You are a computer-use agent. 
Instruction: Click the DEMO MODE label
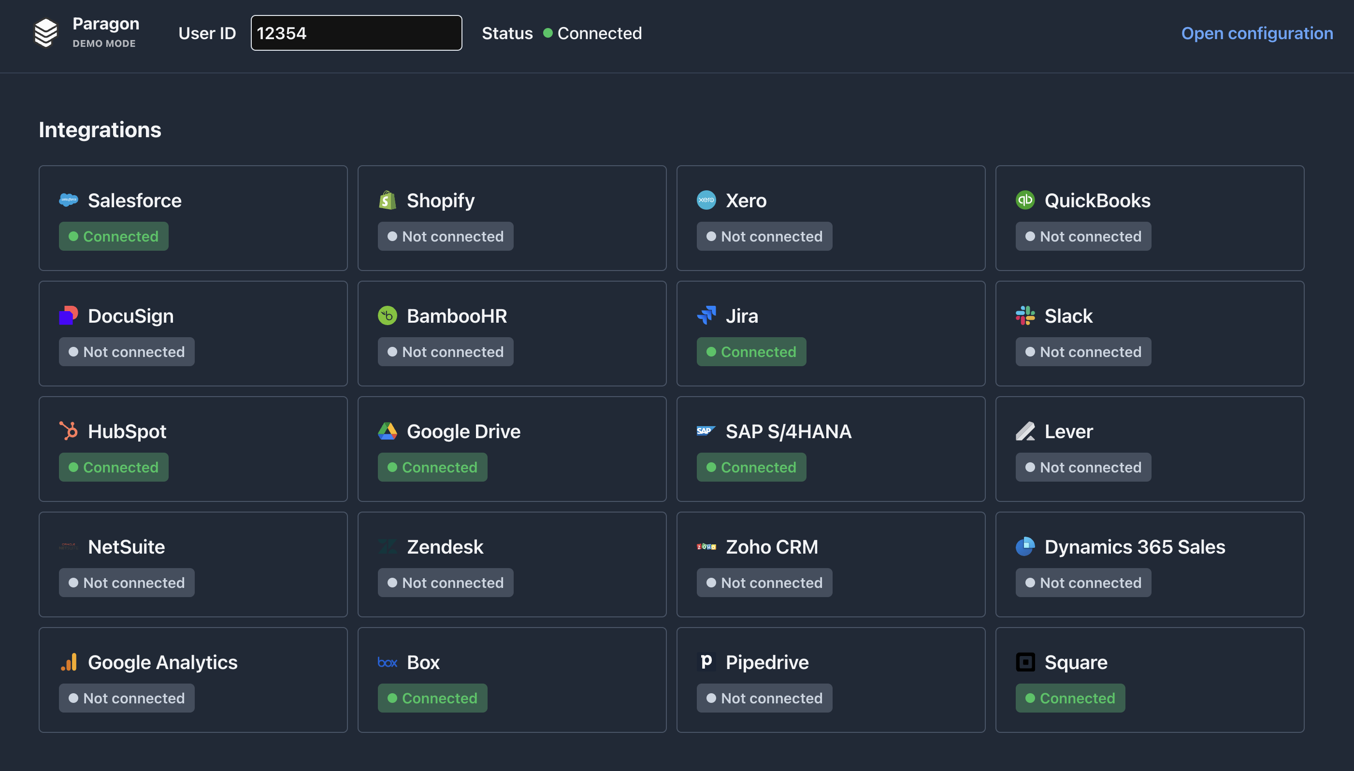pyautogui.click(x=104, y=43)
